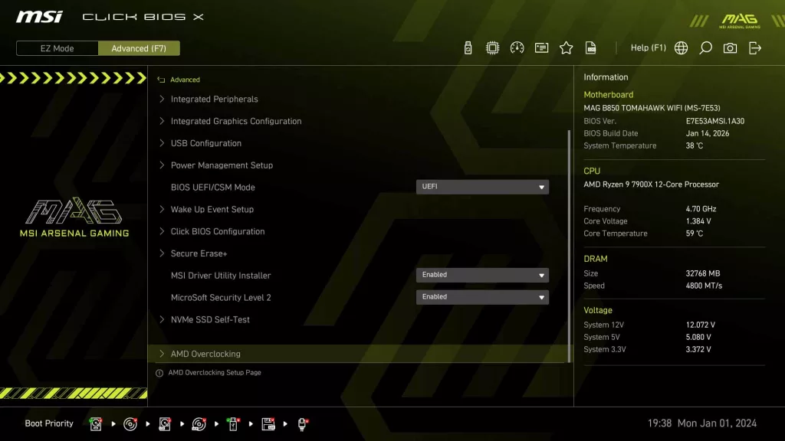
Task: Select the Advanced (F7) tab
Action: click(x=139, y=48)
